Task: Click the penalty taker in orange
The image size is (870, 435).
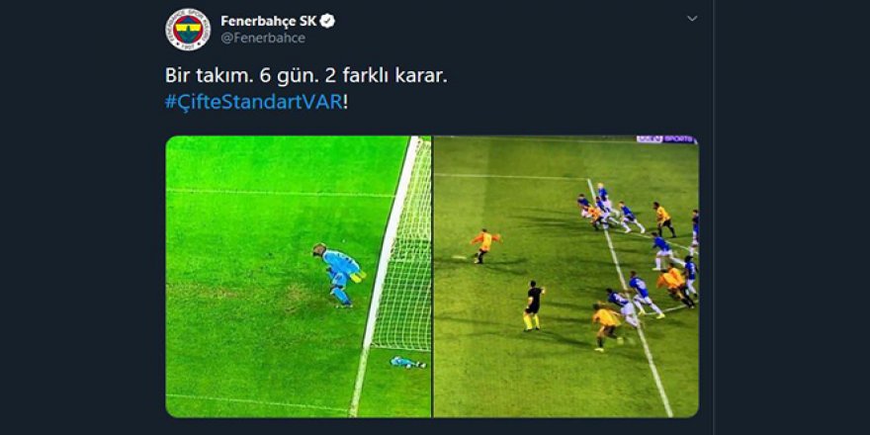Action: click(485, 246)
